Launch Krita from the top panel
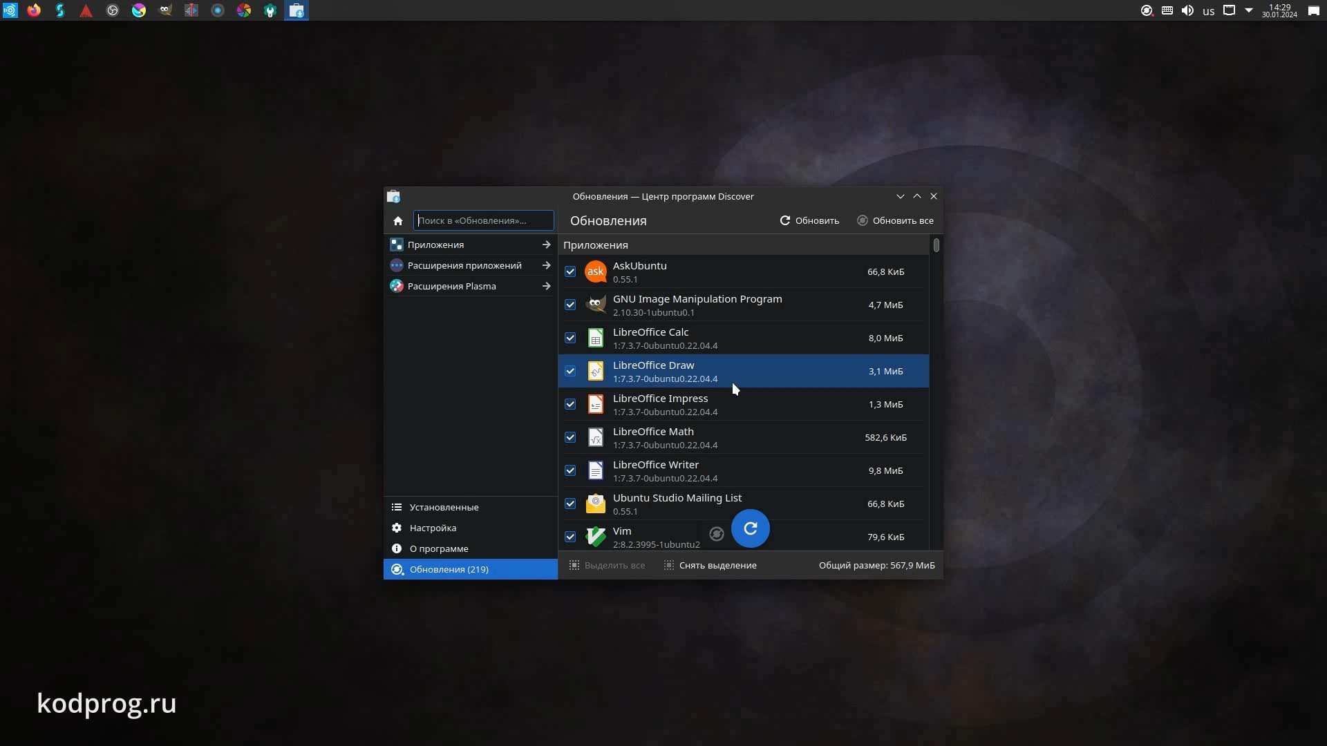This screenshot has width=1327, height=746. (x=139, y=10)
